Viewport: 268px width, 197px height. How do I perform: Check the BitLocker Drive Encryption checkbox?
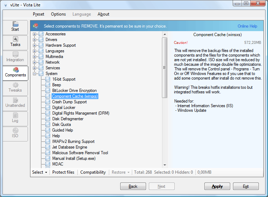pos(48,91)
